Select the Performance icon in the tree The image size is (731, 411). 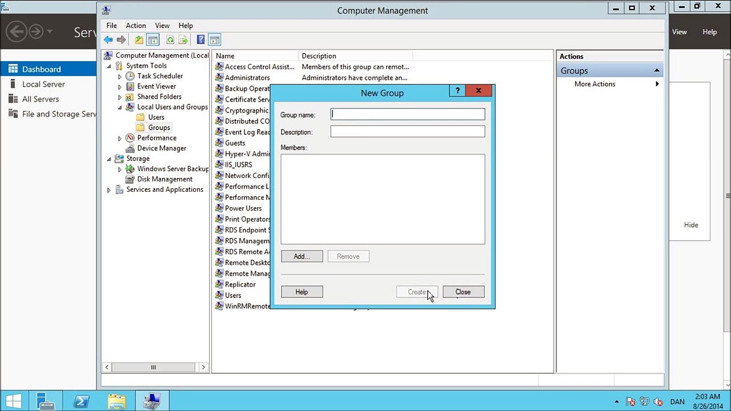[130, 138]
